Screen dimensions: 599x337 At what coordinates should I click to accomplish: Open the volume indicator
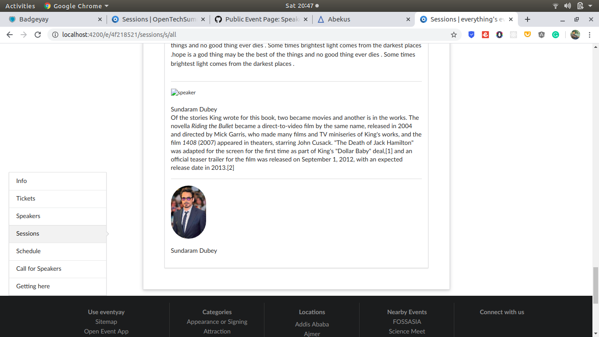tap(568, 6)
